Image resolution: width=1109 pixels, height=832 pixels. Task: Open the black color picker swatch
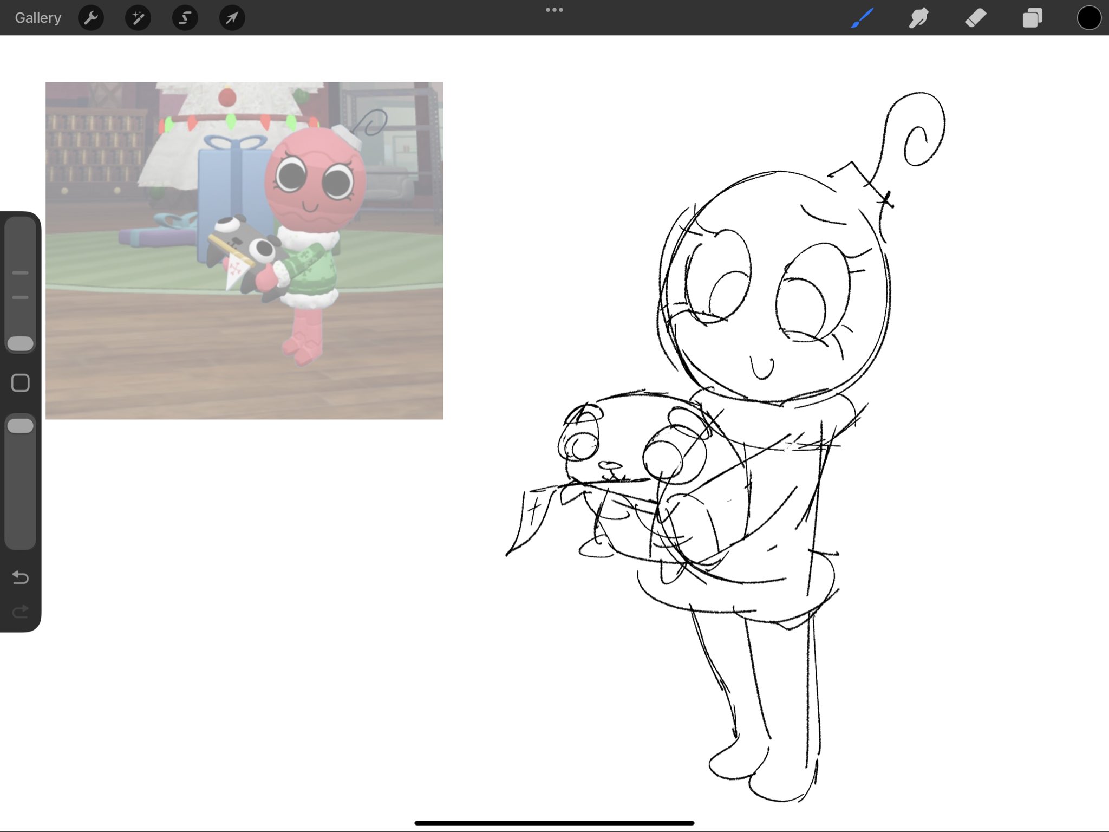pos(1089,18)
